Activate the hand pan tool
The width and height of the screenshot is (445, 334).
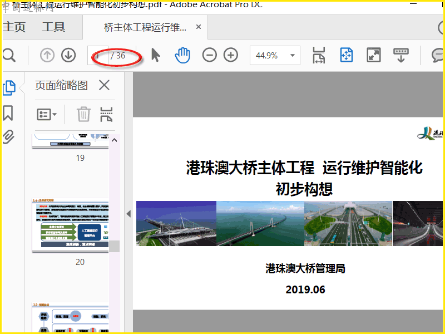click(x=182, y=55)
